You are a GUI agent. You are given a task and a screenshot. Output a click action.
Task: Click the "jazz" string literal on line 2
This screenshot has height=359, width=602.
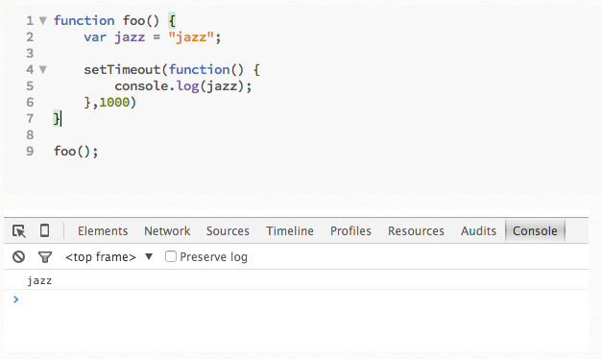(x=191, y=37)
